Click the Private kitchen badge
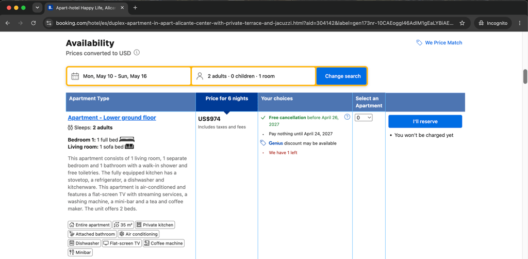 pyautogui.click(x=155, y=225)
